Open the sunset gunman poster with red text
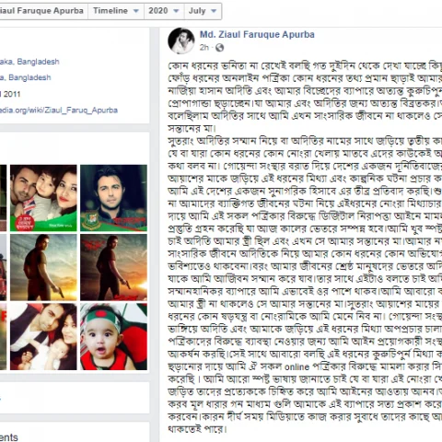The height and width of the screenshot is (442, 442). [113, 267]
